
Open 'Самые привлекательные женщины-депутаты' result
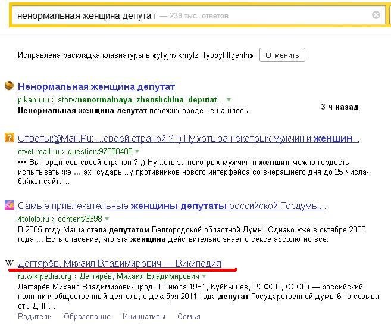pyautogui.click(x=171, y=206)
